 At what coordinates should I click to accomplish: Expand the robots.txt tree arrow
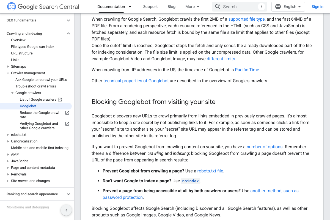[x=8, y=135]
